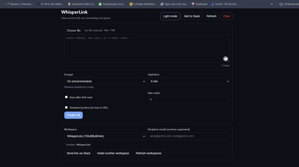Open the IC-Fill-in-the-Blank bookmark

pyautogui.click(x=50, y=4)
